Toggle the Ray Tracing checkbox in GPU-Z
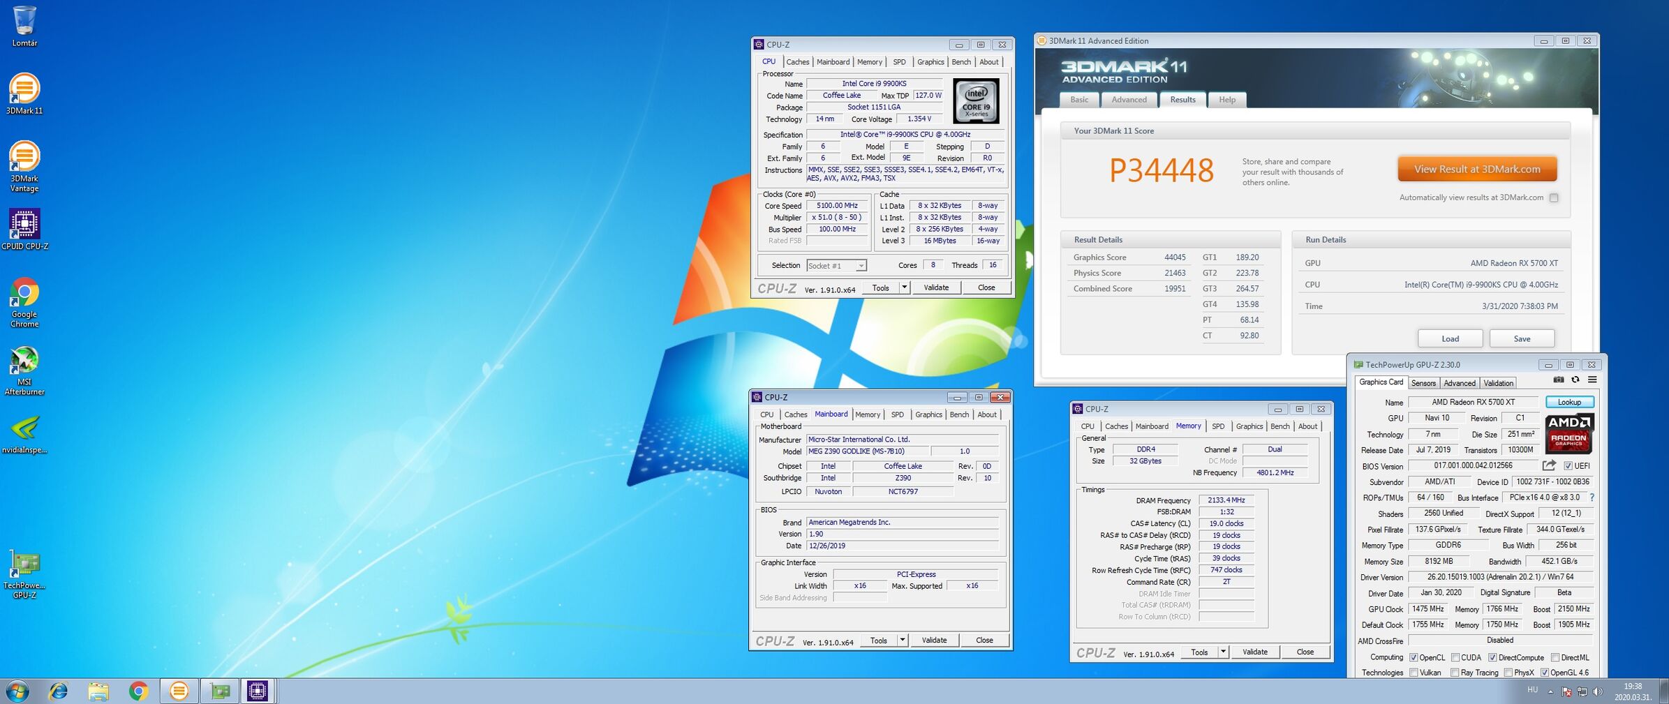This screenshot has height=704, width=1669. click(1455, 673)
